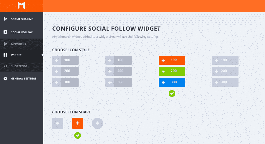
Task: Click the Social Sharing arrow icon
Action: [5, 19]
